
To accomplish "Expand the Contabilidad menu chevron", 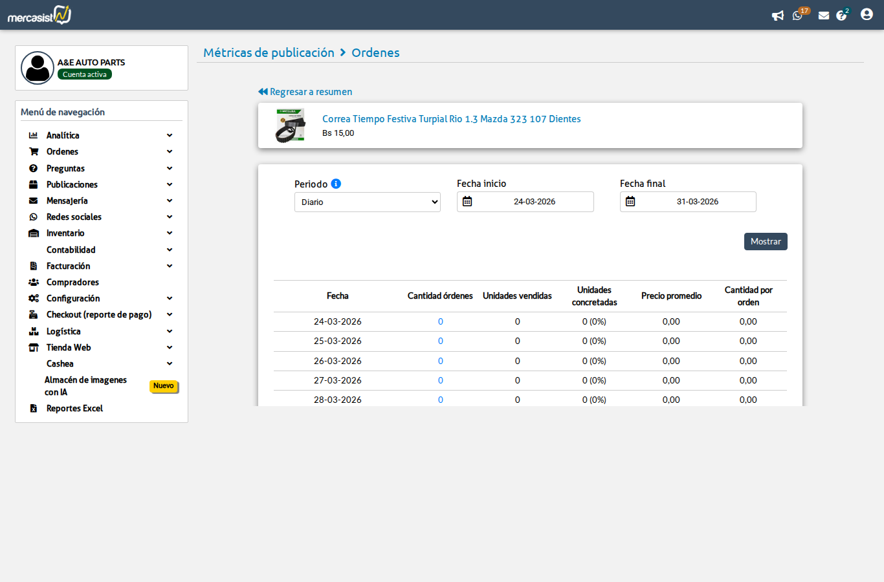I will pos(170,250).
